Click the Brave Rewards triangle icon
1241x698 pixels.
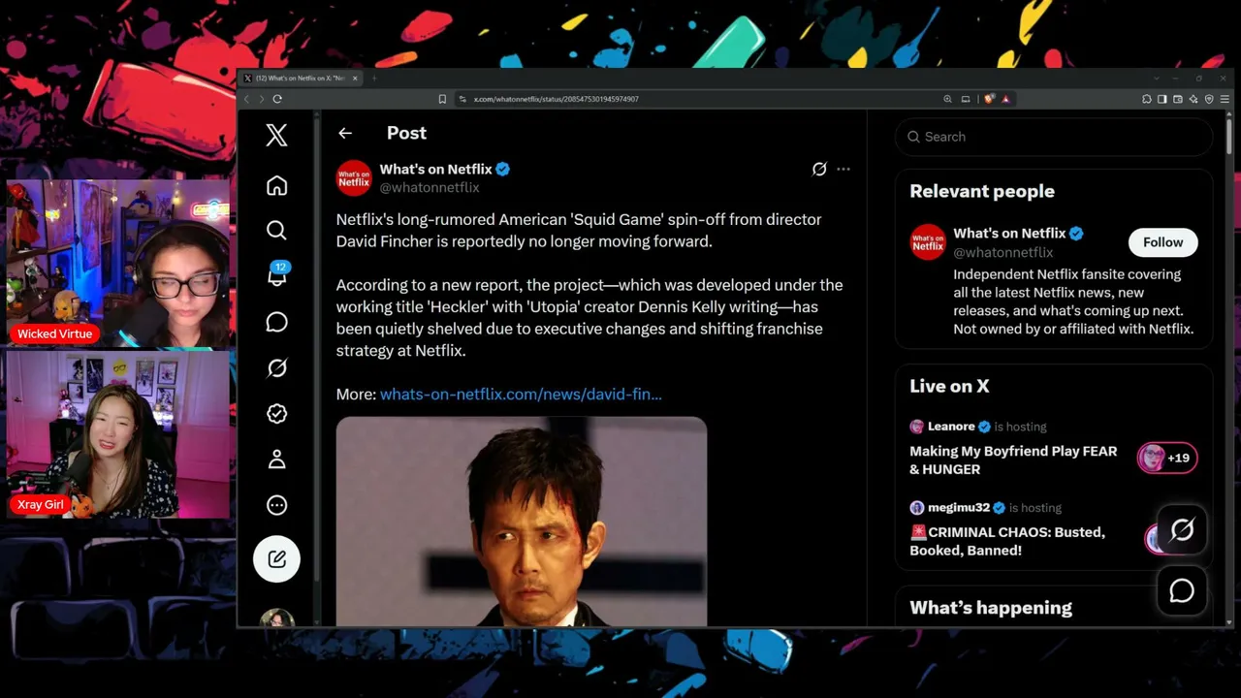click(x=1005, y=99)
